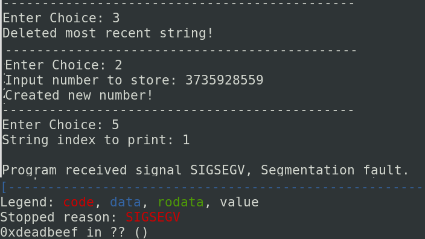Click the number 3735928559
The image size is (425, 239).
point(224,80)
